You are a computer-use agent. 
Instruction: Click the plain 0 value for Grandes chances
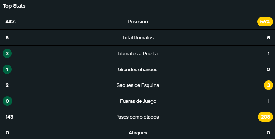(268, 69)
